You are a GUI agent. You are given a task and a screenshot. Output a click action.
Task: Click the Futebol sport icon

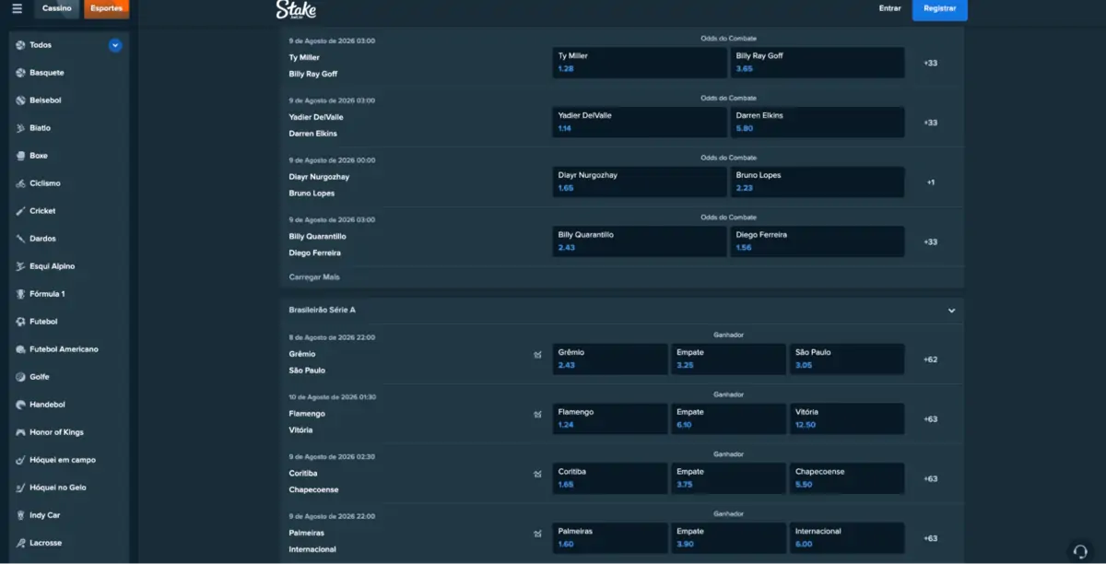coord(20,322)
